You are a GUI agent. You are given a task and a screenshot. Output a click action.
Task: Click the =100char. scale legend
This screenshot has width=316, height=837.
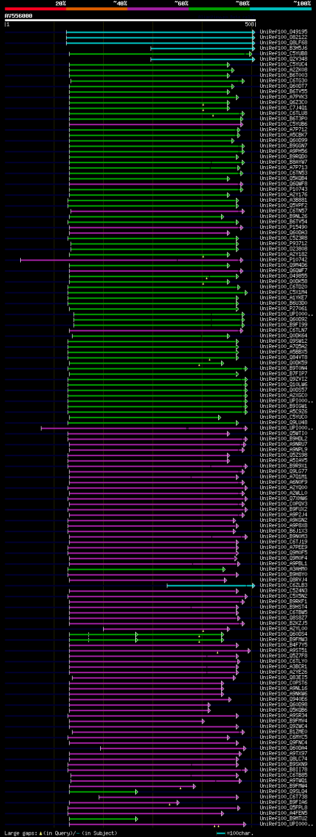point(234,833)
